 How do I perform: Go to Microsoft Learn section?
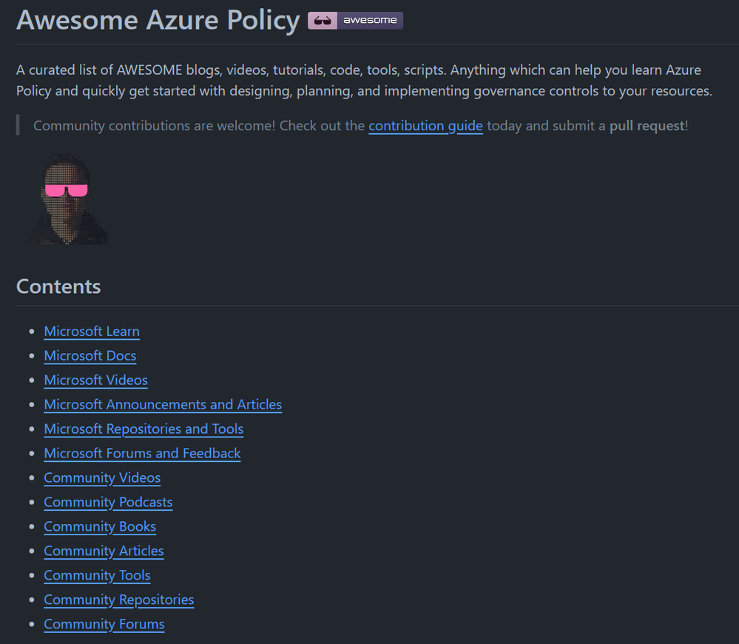tap(92, 332)
